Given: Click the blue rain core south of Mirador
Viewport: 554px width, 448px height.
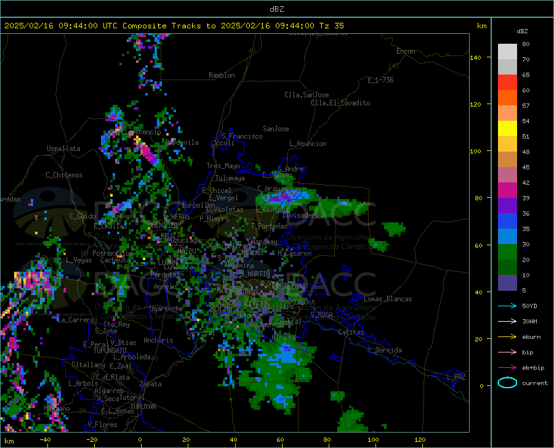Looking at the screenshot, I should point(286,355).
